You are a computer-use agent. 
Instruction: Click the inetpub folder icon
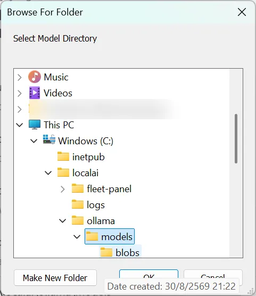coord(63,157)
